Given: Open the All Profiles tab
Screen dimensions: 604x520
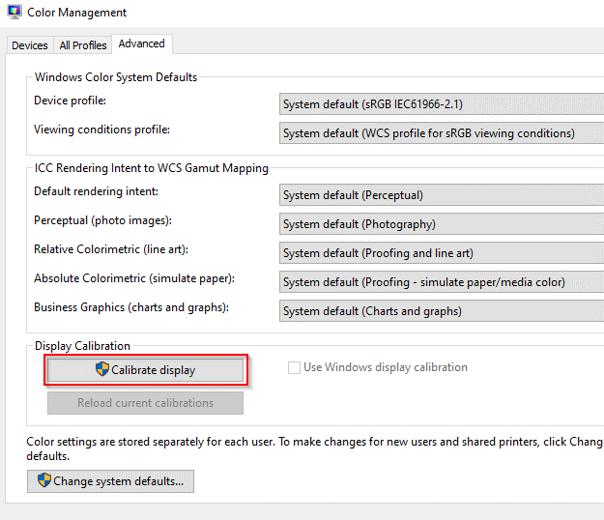Looking at the screenshot, I should (x=84, y=45).
